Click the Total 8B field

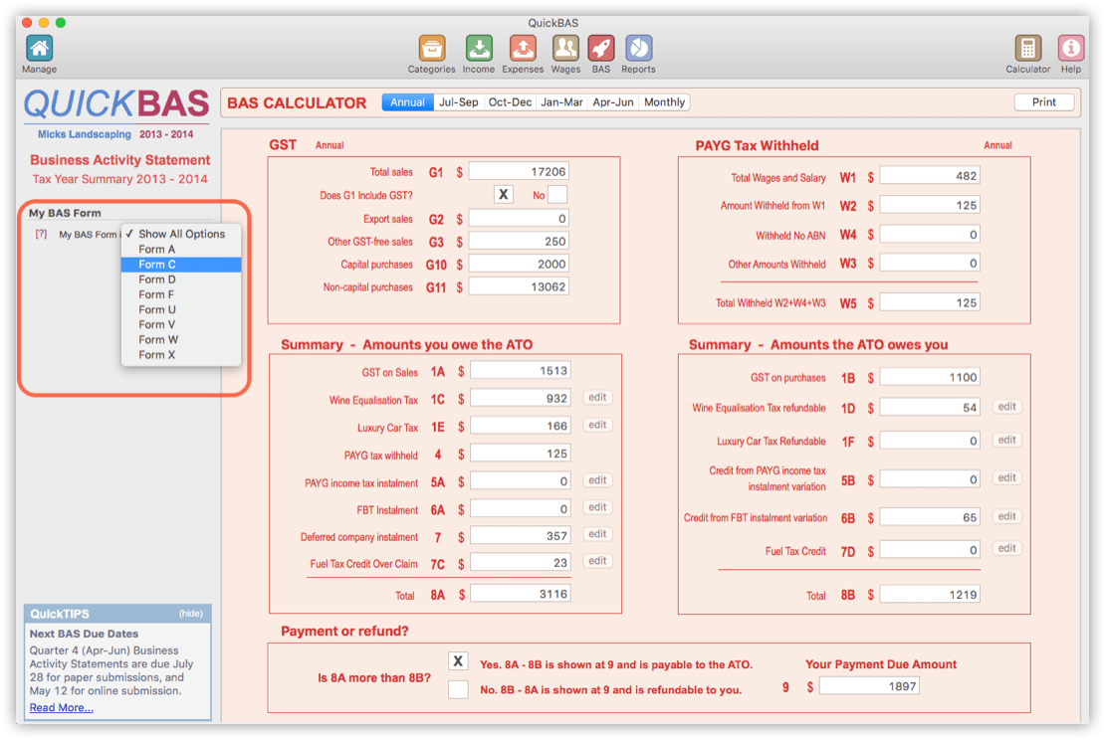tap(930, 594)
